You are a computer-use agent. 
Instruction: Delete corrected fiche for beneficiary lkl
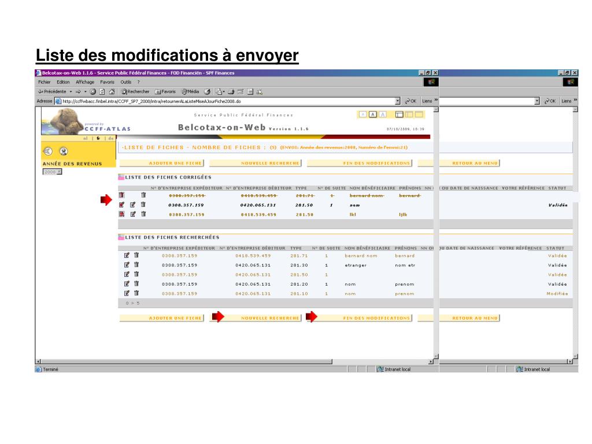(143, 214)
